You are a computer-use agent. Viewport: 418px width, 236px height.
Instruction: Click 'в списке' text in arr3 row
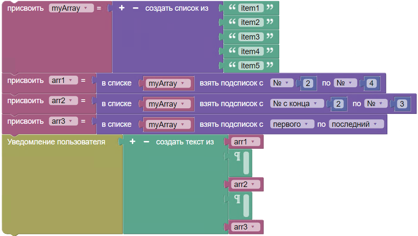point(117,124)
